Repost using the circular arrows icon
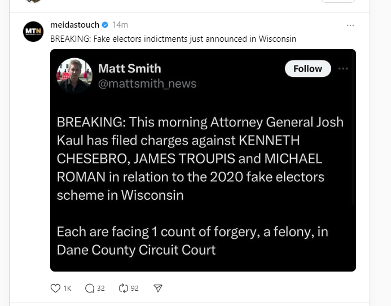 pyautogui.click(x=124, y=288)
